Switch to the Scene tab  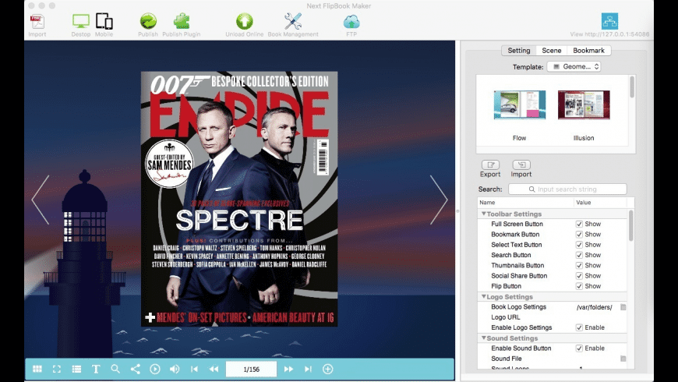coord(552,51)
